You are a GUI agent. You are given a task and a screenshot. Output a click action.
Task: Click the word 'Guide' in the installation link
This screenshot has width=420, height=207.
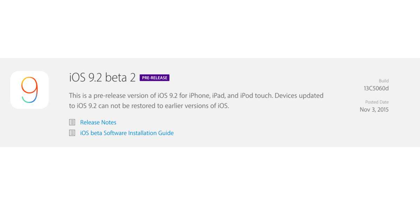pos(166,133)
